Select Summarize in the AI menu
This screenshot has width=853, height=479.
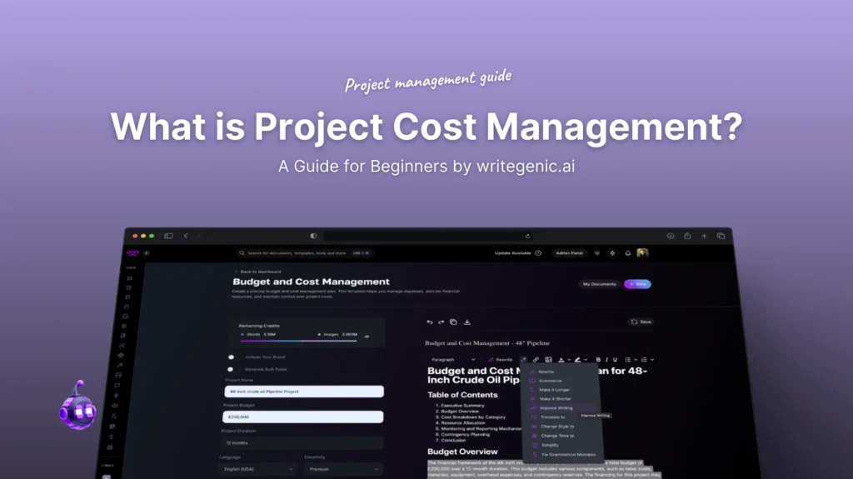550,381
